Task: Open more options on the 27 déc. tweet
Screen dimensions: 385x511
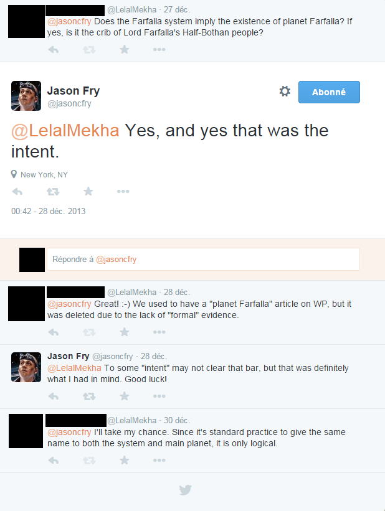Action: coord(159,49)
